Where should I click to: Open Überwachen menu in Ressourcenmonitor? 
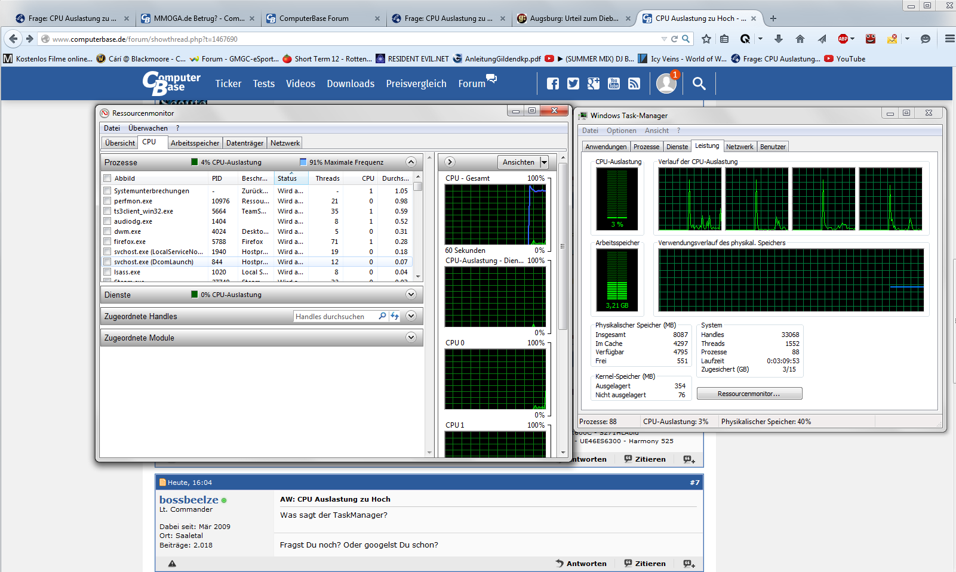tap(148, 128)
